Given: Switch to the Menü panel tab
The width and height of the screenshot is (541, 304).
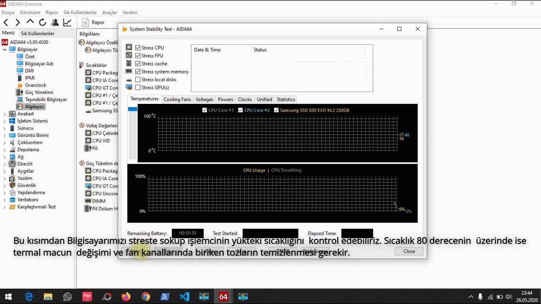Looking at the screenshot, I should [x=8, y=33].
